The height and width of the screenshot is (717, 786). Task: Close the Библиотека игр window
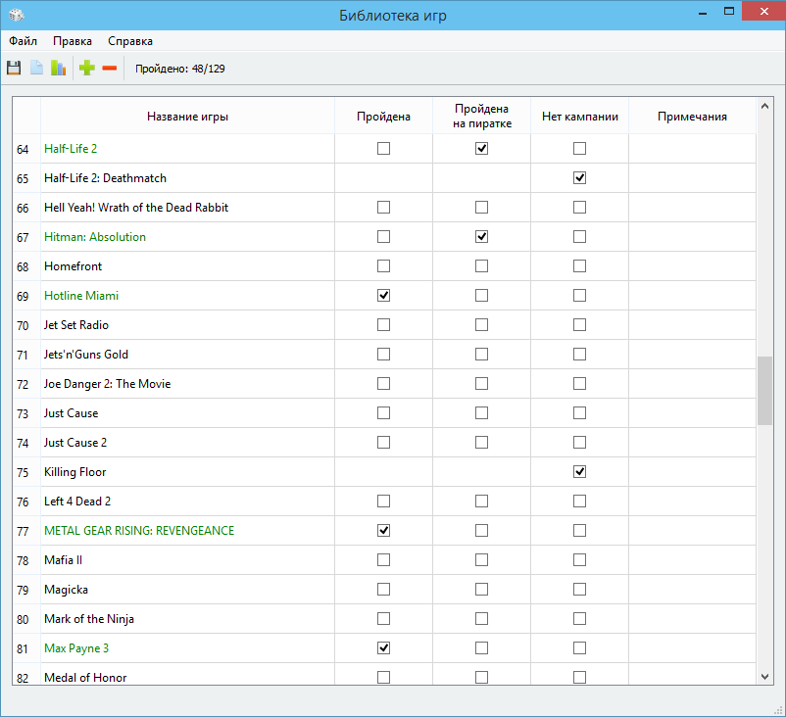[763, 11]
